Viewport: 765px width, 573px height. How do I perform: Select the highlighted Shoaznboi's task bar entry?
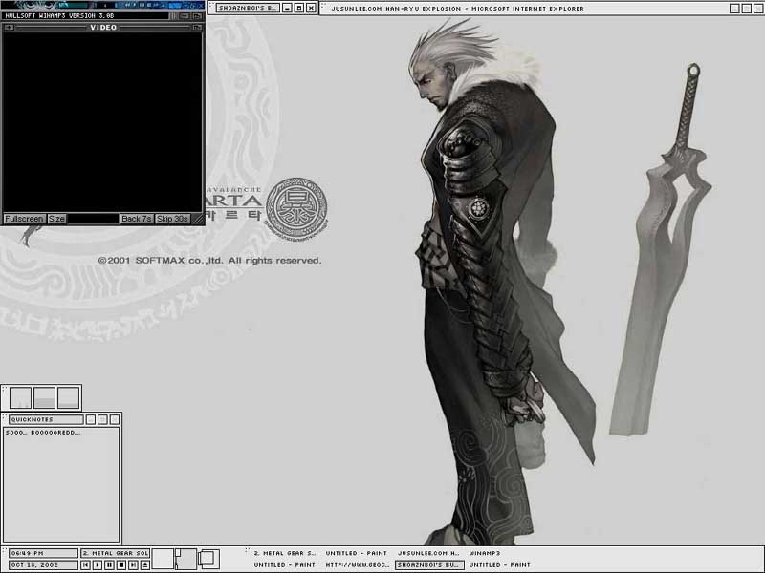point(428,565)
